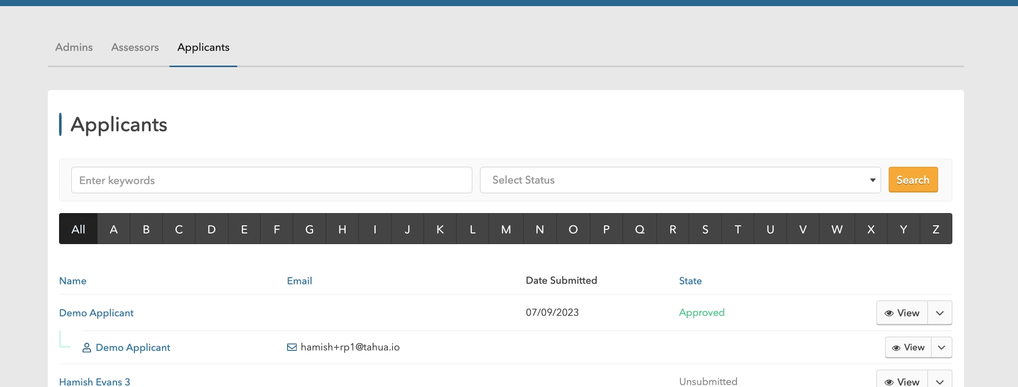Expand the chevron for Hamish Evans 3 row
Image resolution: width=1018 pixels, height=387 pixels.
(940, 381)
